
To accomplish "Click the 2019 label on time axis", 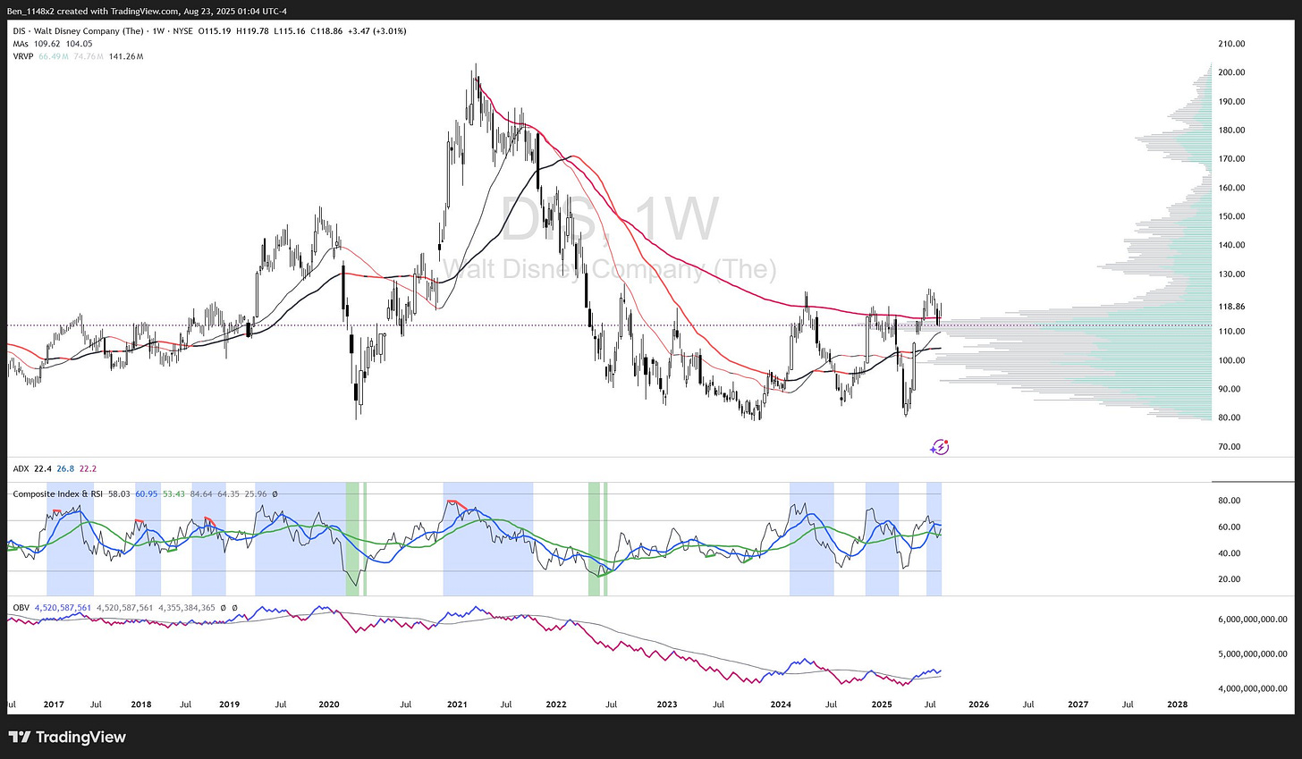I will click(230, 704).
